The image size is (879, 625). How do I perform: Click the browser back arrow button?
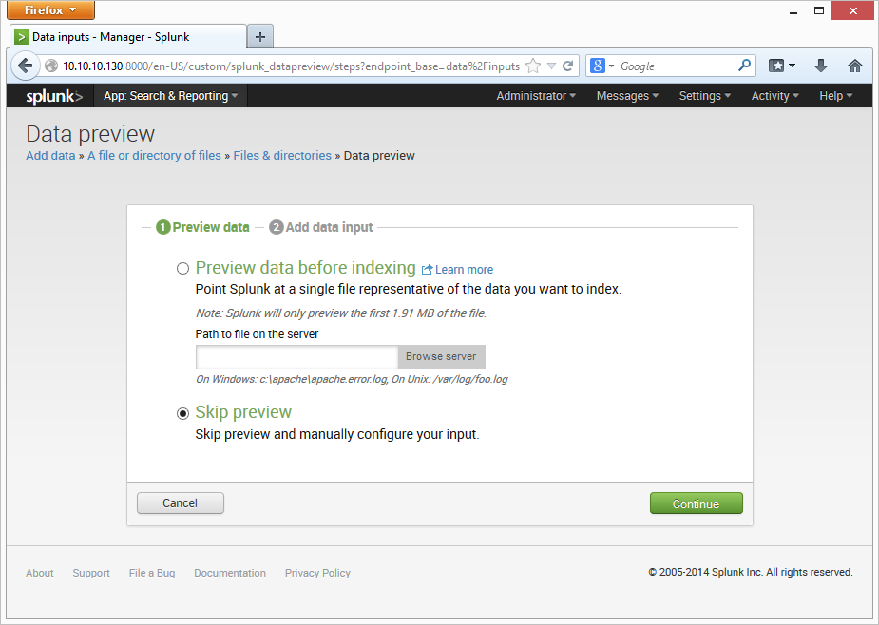[x=25, y=66]
